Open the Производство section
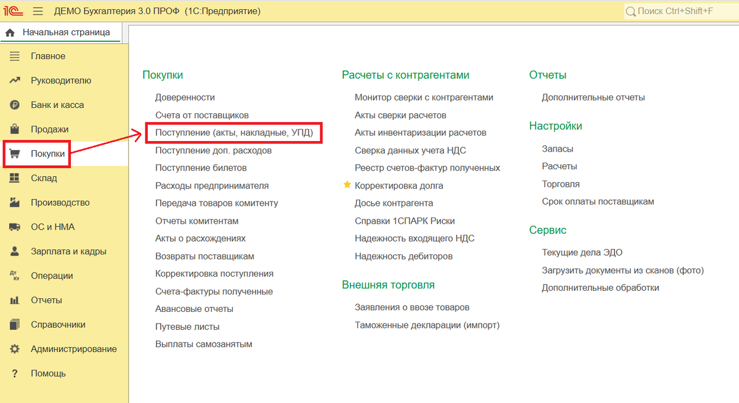The image size is (739, 403). tap(60, 203)
